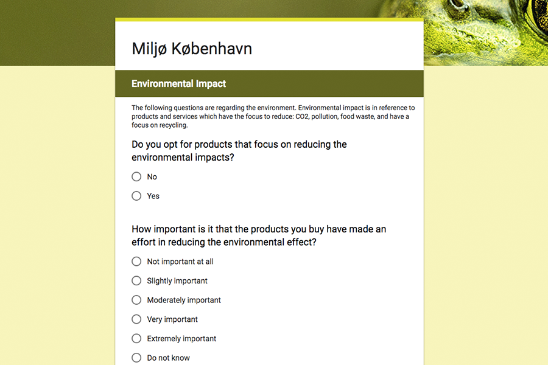Click the 'Do not know' label text
Screen dimensions: 548x365
tap(168, 358)
